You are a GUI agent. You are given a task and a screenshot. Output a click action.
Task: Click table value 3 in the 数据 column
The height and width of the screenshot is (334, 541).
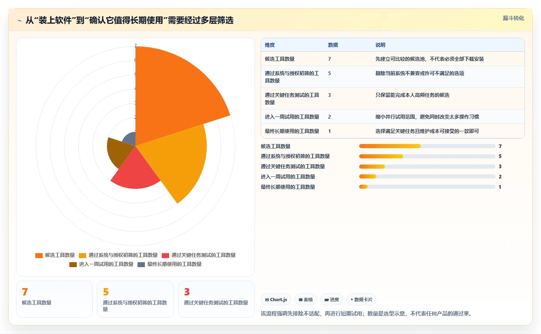pos(330,95)
